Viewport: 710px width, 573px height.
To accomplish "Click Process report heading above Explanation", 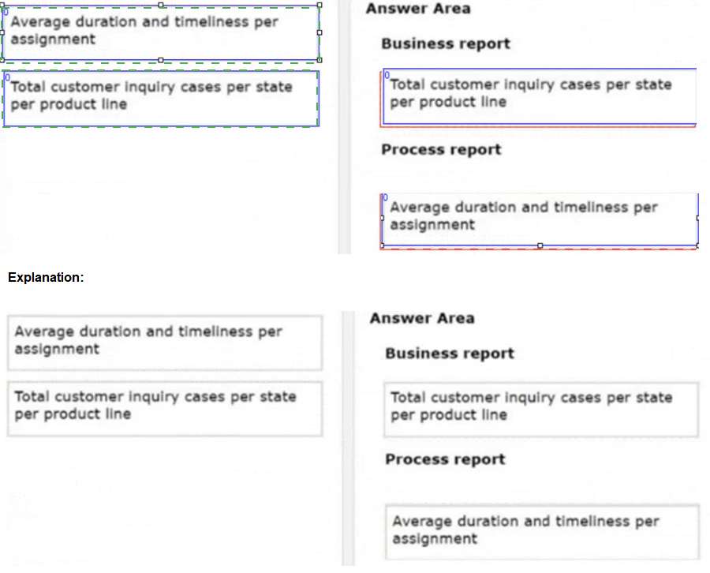I will click(441, 149).
